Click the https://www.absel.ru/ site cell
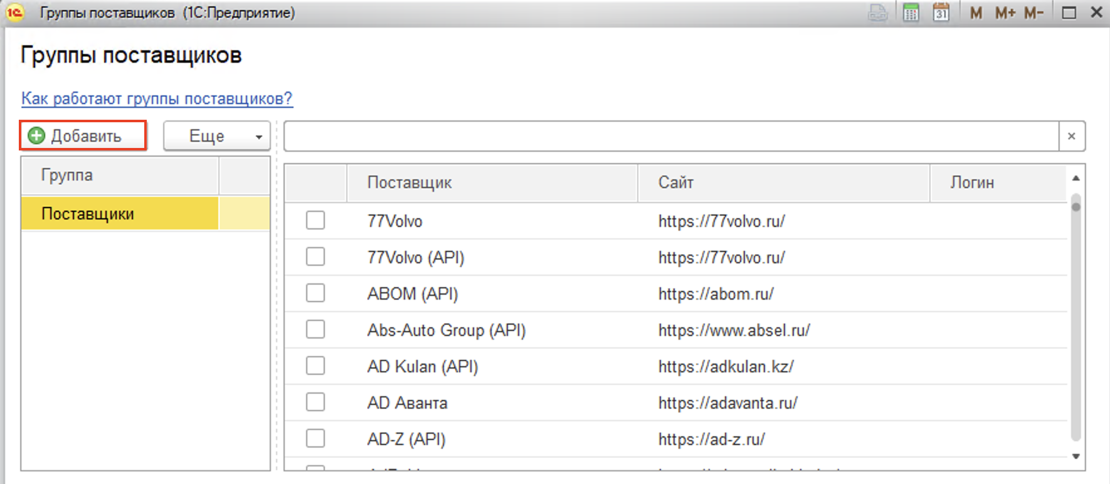1110x484 pixels. click(x=783, y=330)
